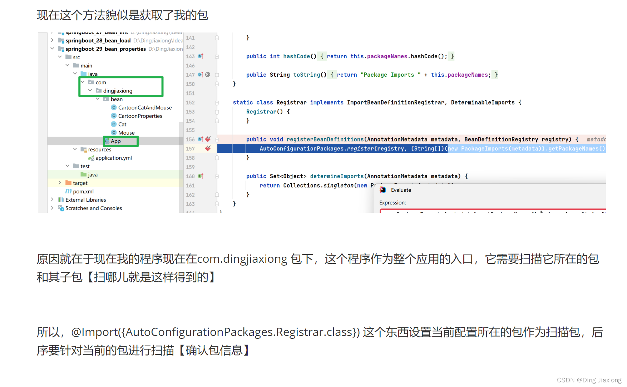The height and width of the screenshot is (387, 627).
Task: Click the override gutter icon on line 143
Action: coord(201,56)
